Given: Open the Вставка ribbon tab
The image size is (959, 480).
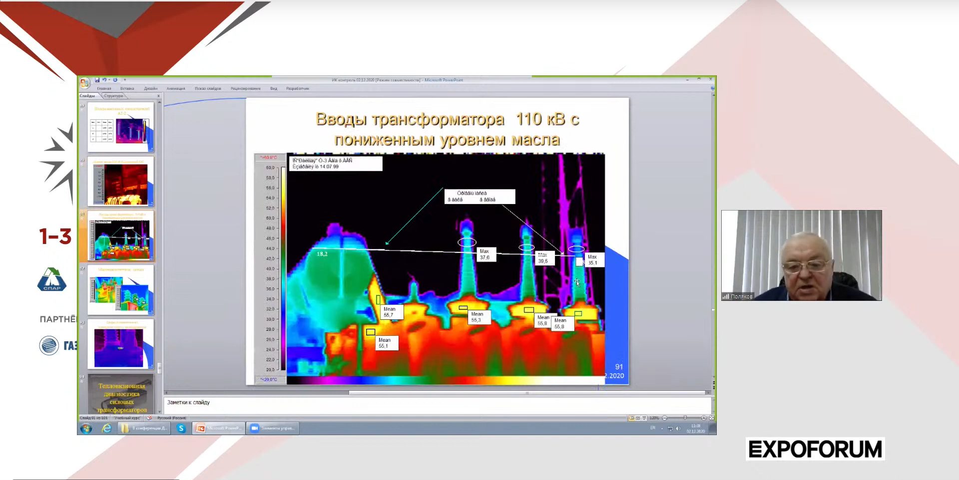Looking at the screenshot, I should (127, 89).
